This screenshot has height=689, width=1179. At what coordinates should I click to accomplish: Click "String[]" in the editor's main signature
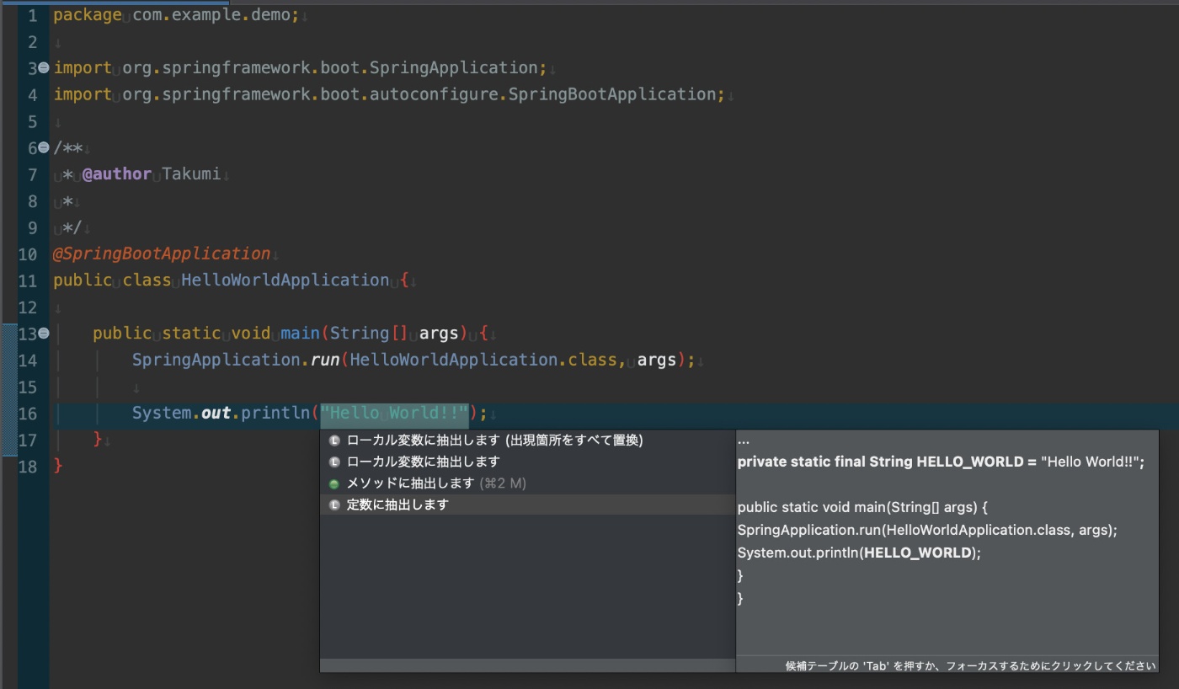coord(370,334)
